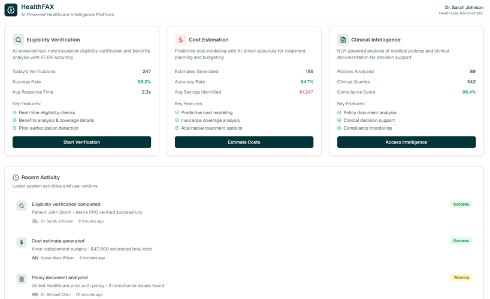Screen dimensions: 490x299
Task: Open the Knee replacement surgery cost estimate entry
Action: pos(92,249)
